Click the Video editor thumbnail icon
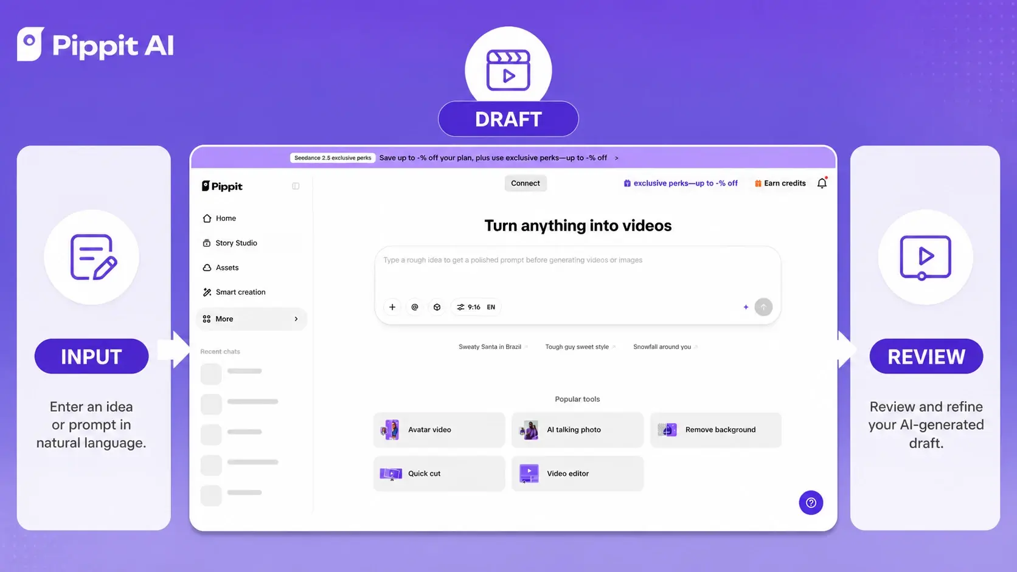 point(529,474)
